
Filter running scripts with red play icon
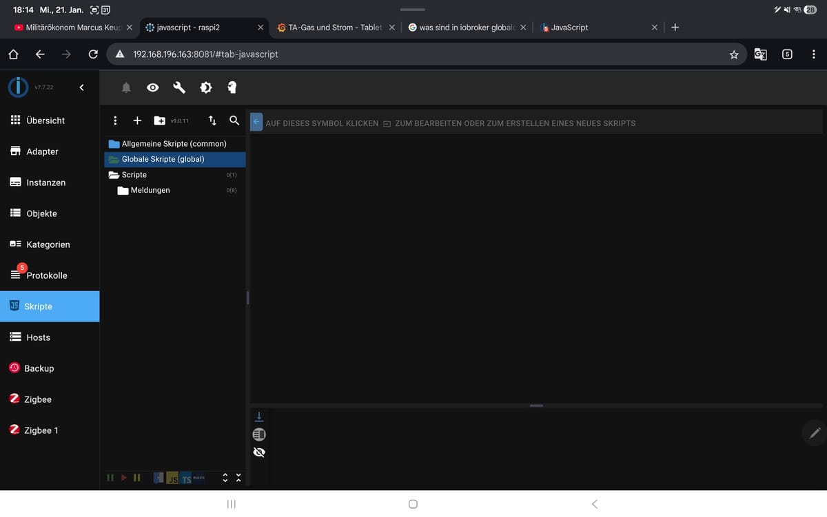coord(124,477)
